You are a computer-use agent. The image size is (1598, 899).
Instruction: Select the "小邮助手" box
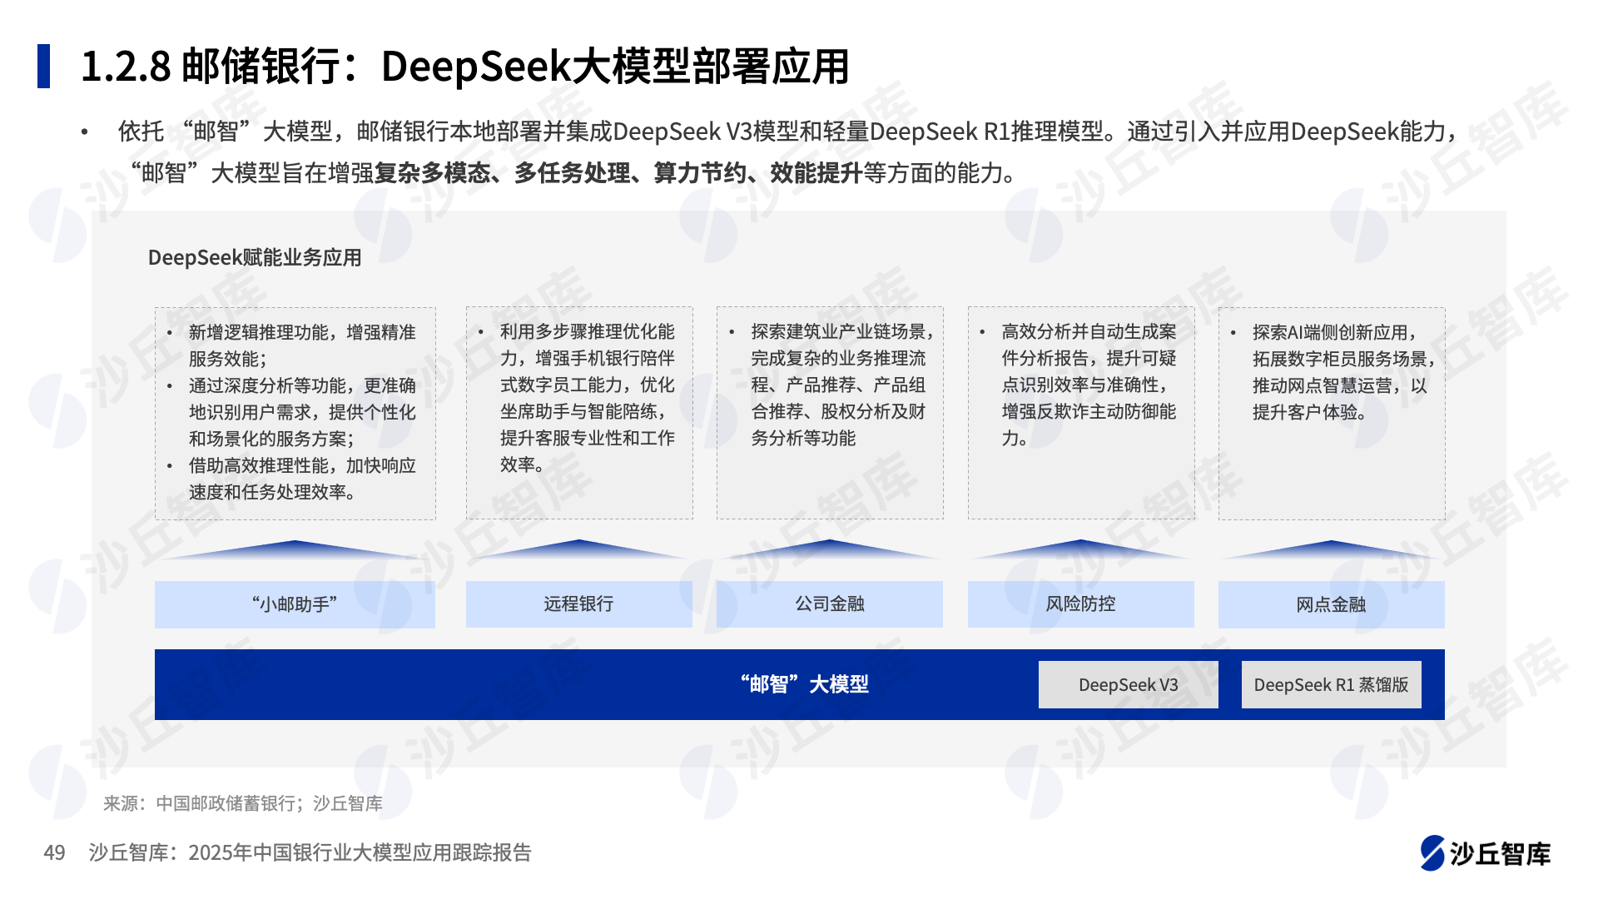[295, 604]
